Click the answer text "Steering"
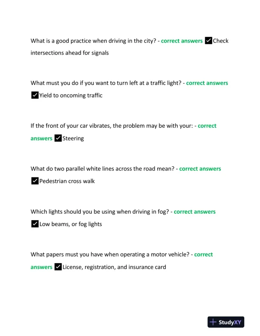This screenshot has width=260, height=336. click(x=73, y=138)
